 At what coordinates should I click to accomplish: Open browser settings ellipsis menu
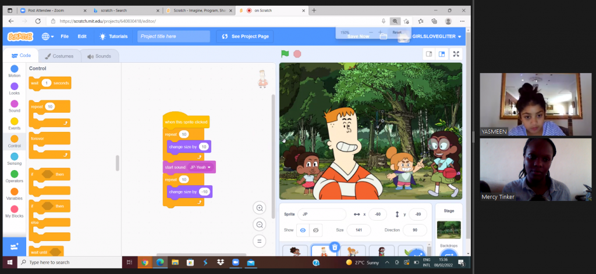(462, 21)
